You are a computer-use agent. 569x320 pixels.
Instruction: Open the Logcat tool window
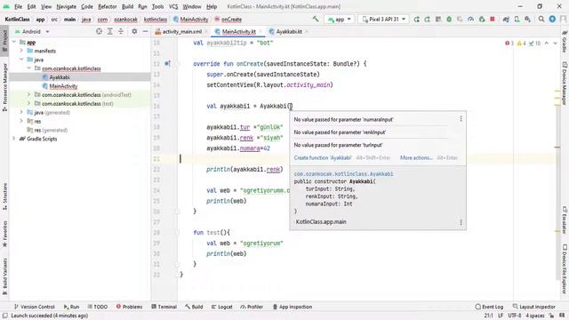click(221, 307)
